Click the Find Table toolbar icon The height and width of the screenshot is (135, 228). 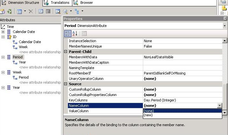tap(58, 11)
